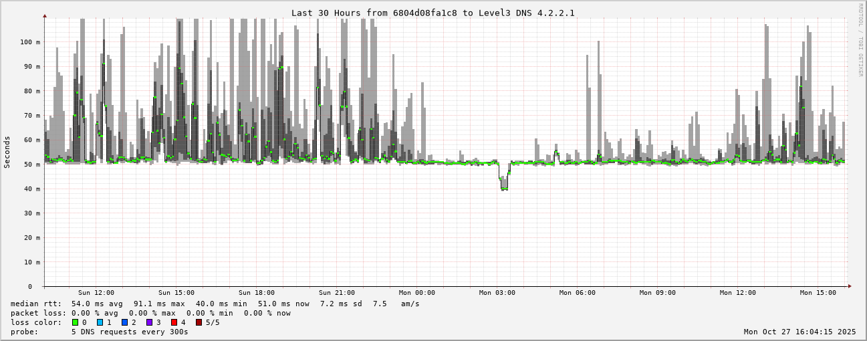Click the packet loss statistics line
This screenshot has width=867, height=341.
click(x=150, y=313)
